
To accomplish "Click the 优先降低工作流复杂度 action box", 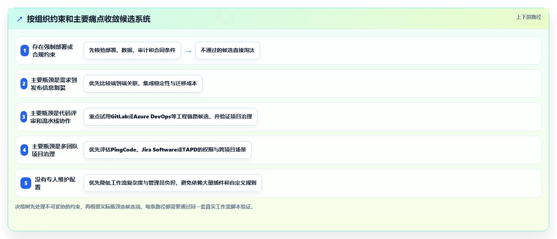I will pos(173,183).
